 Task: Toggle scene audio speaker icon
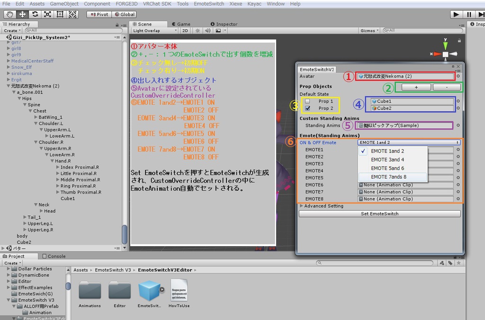point(207,31)
